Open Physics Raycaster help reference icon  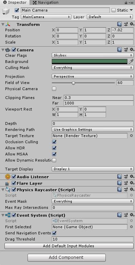tap(119, 189)
